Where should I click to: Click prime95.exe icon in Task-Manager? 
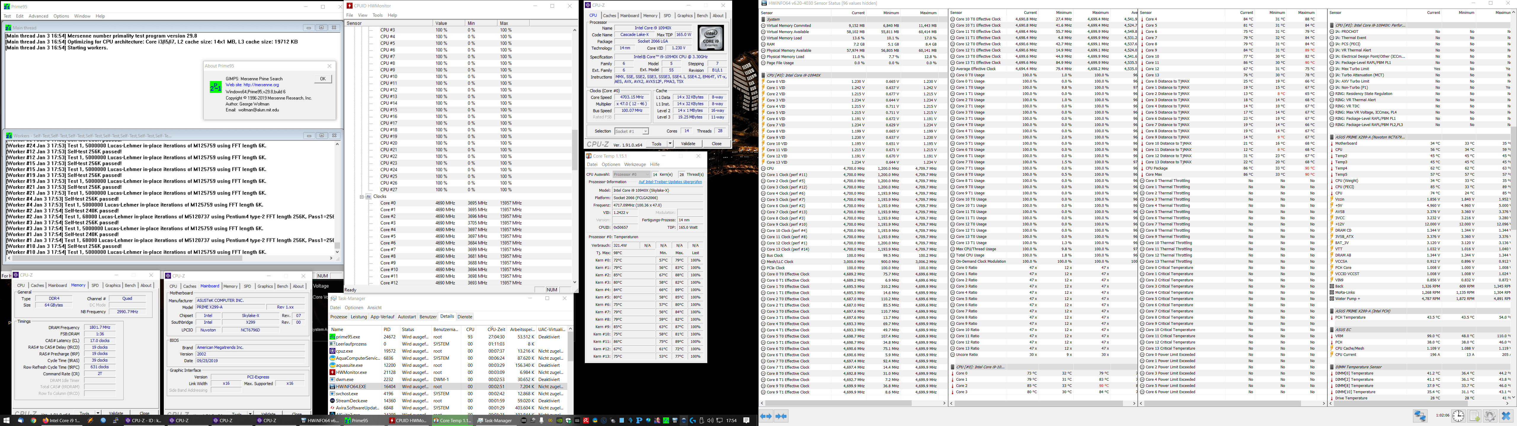pyautogui.click(x=332, y=337)
